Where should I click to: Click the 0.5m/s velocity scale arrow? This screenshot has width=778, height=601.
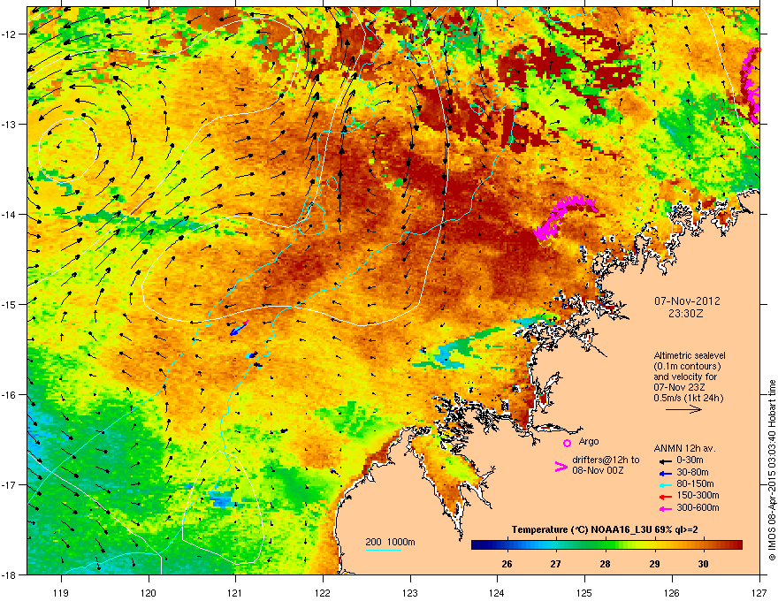coord(683,409)
